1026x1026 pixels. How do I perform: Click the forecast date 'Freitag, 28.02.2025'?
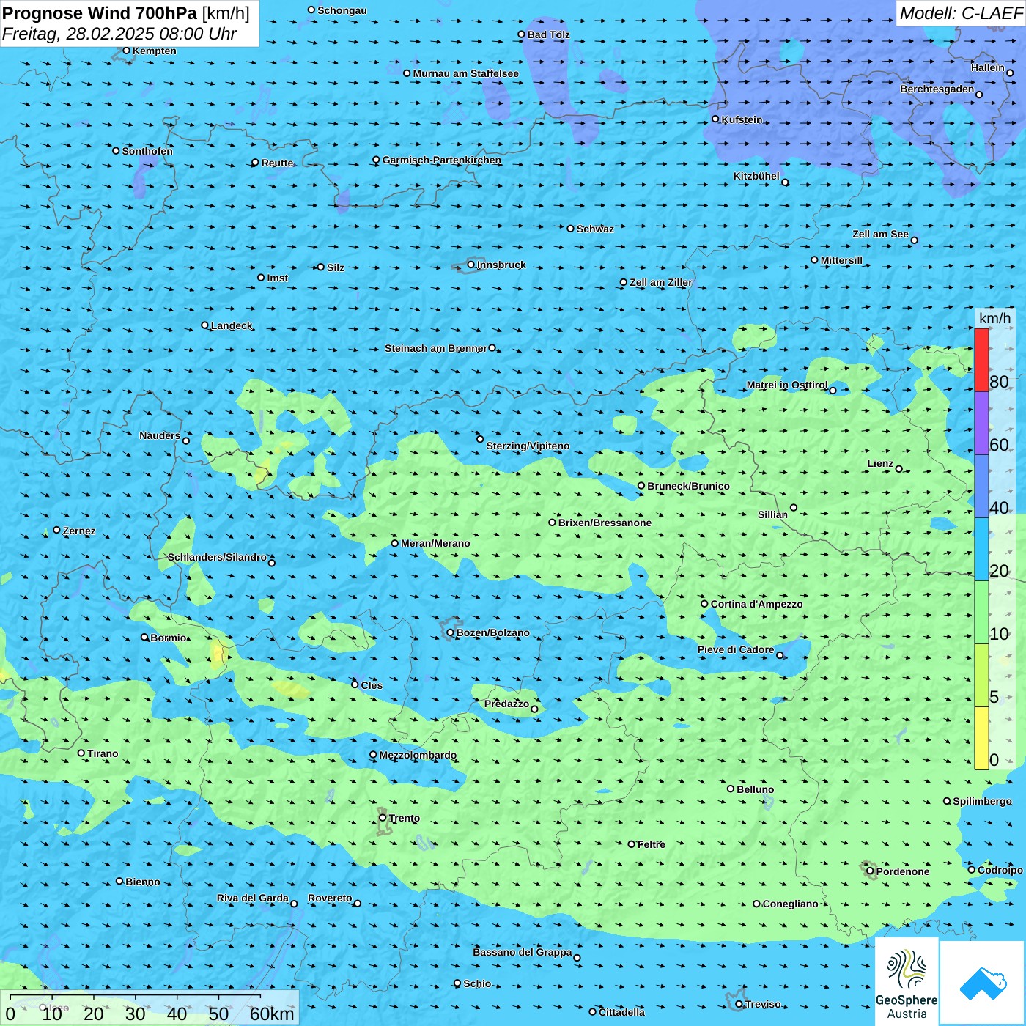point(78,34)
